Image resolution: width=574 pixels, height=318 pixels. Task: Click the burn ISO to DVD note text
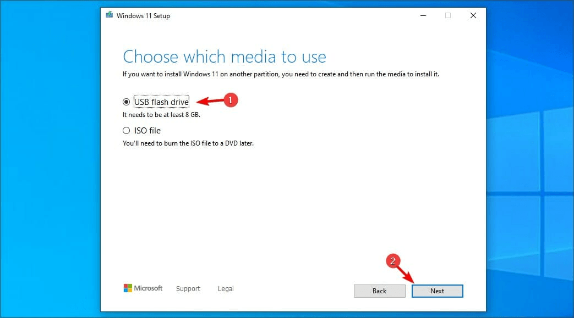point(188,143)
